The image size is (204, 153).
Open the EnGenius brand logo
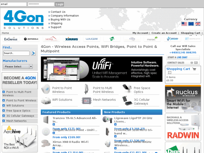(x=11, y=39)
